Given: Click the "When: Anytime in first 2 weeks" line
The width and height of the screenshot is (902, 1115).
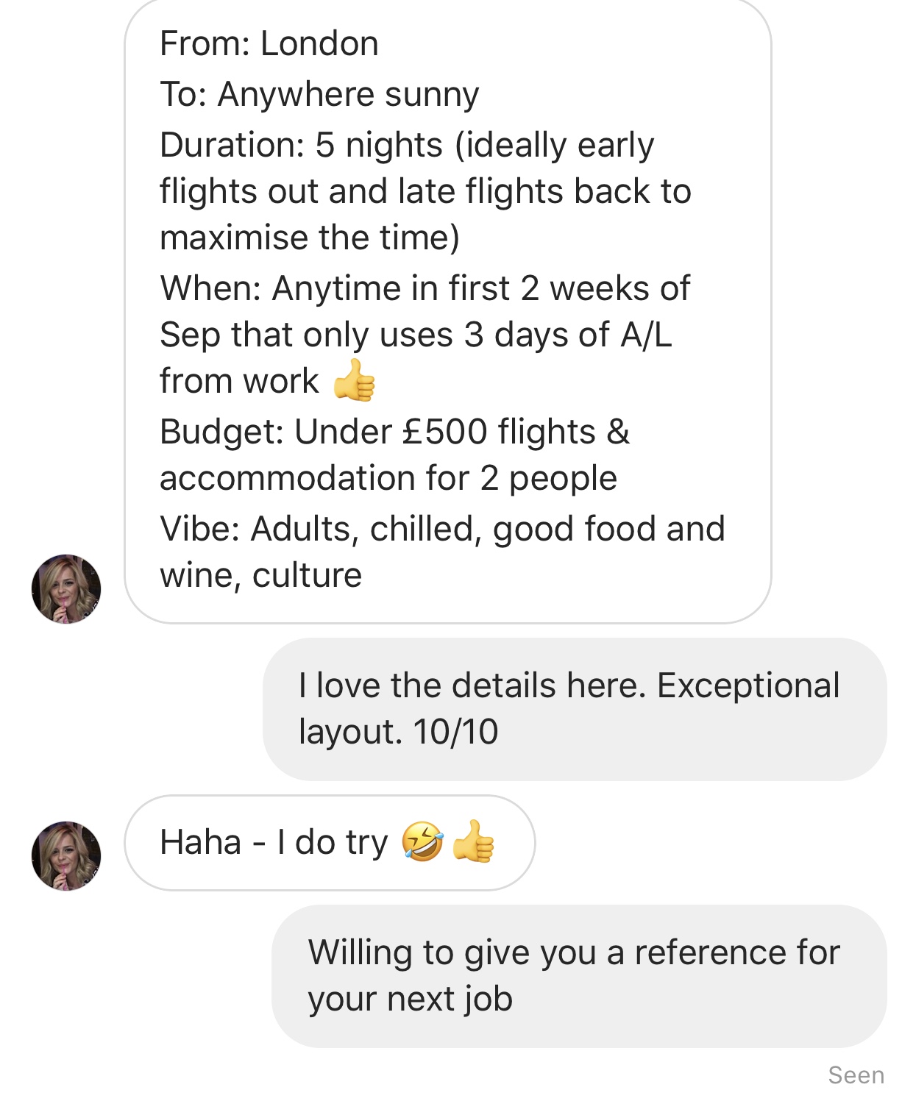Looking at the screenshot, I should 425,288.
